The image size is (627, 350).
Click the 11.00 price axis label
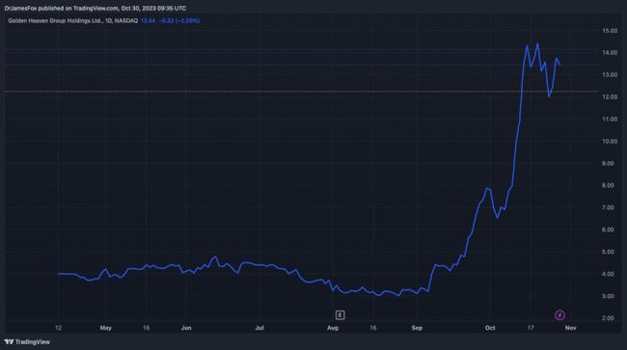point(610,120)
